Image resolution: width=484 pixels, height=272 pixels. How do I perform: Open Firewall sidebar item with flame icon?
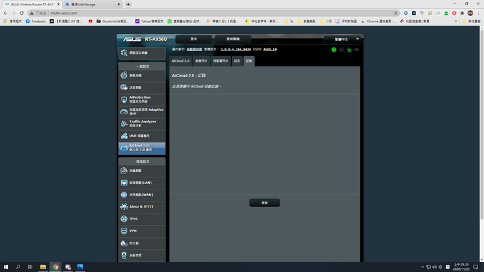142,243
